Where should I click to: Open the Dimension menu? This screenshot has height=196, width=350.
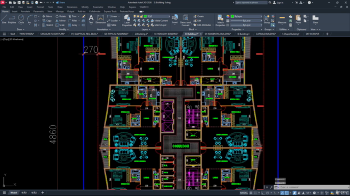(x=72, y=7)
